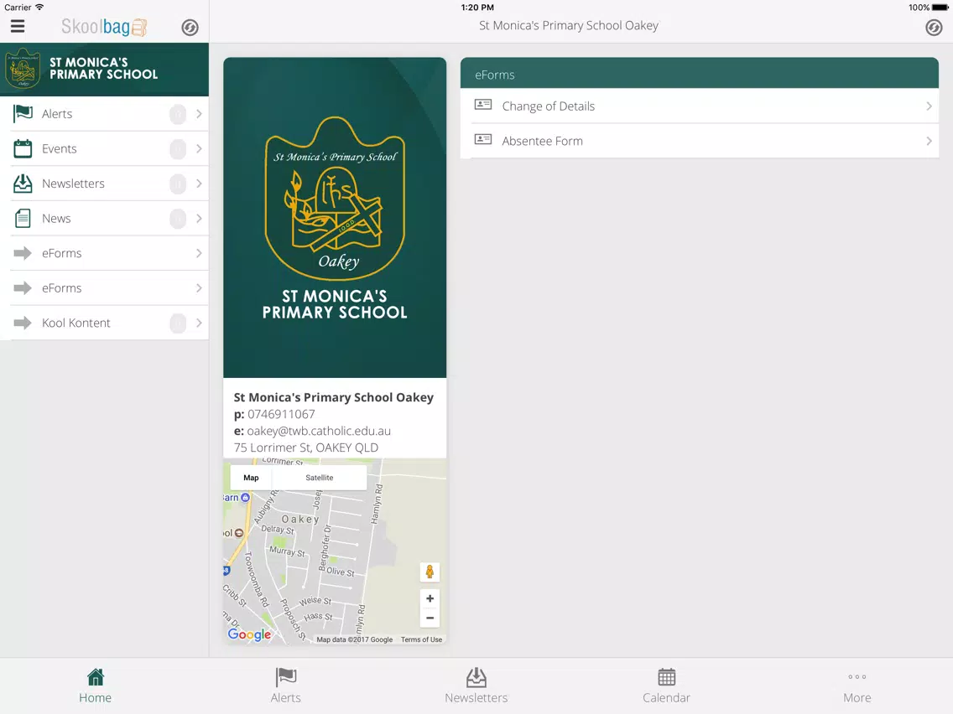
Task: Expand the Newsletters row chevron in sidebar
Action: [199, 184]
